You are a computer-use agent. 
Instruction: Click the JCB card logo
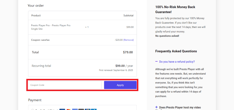pyautogui.click(x=87, y=109)
